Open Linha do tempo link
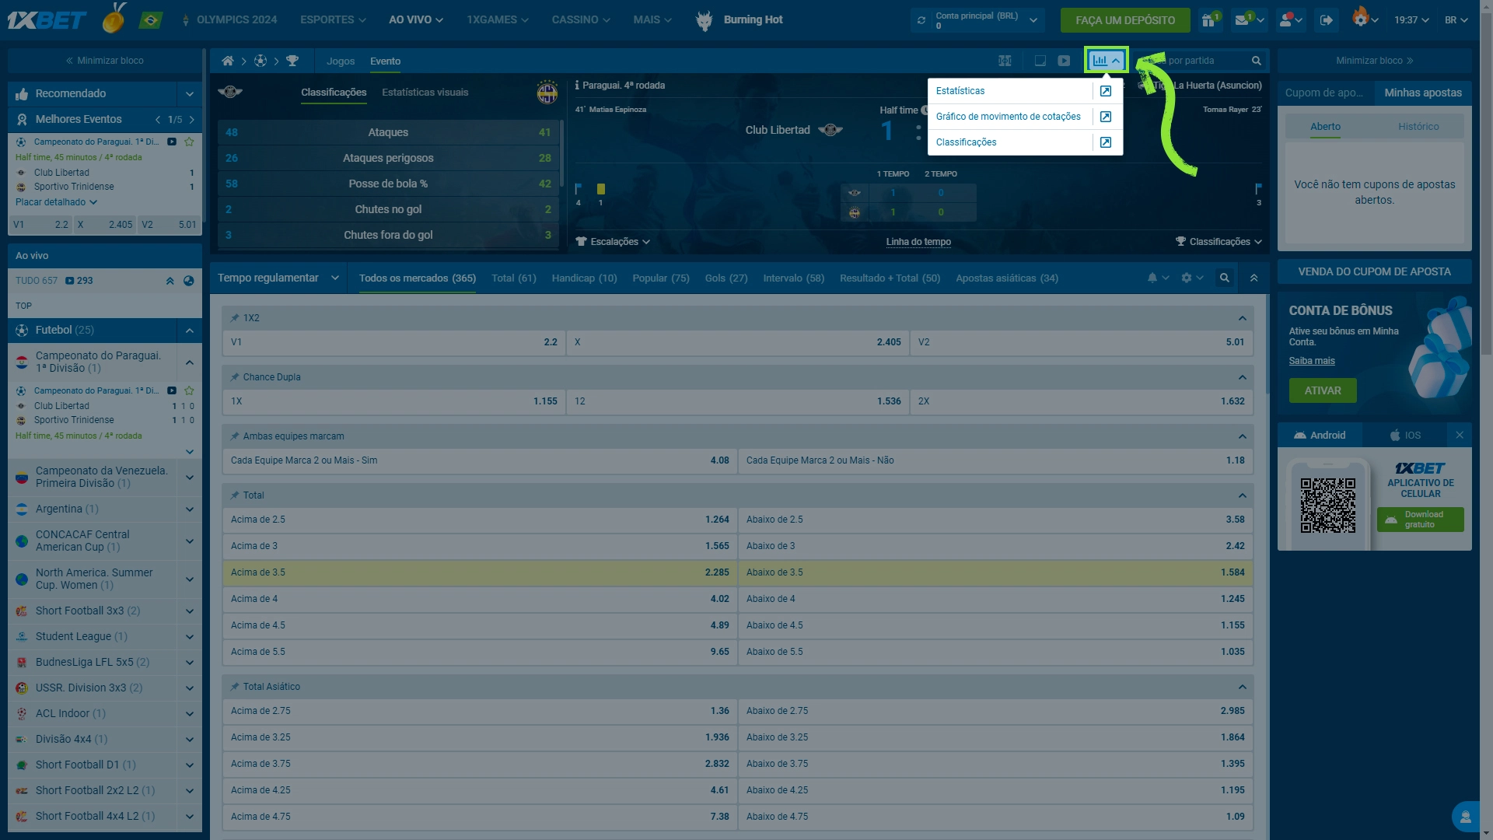This screenshot has height=840, width=1493. pos(918,242)
